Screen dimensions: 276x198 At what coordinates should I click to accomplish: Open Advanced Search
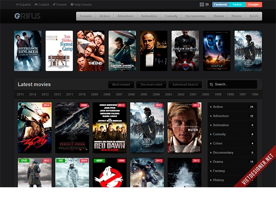[185, 84]
